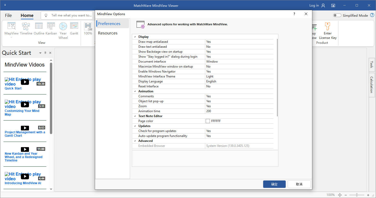This screenshot has width=376, height=198.
Task: Click 取消 to cancel options
Action: tap(299, 184)
